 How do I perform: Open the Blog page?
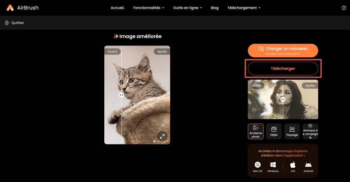pyautogui.click(x=215, y=8)
